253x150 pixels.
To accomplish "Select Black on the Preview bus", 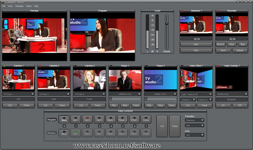I will pyautogui.click(x=64, y=133).
